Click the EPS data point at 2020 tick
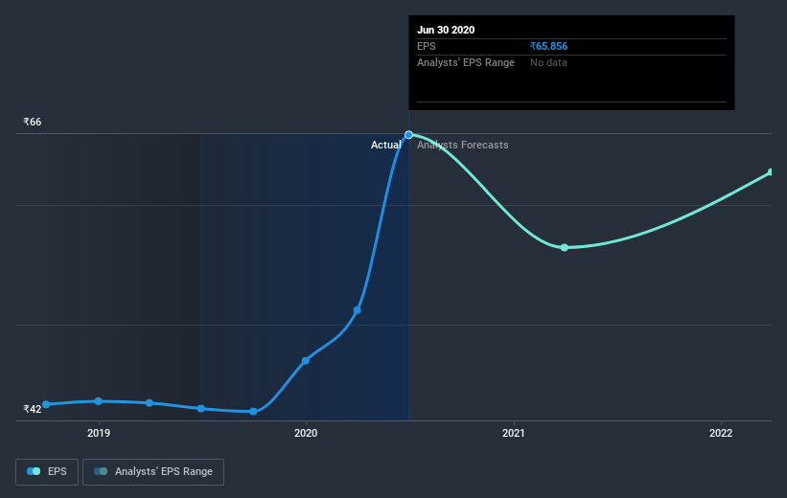The image size is (787, 498). click(305, 361)
